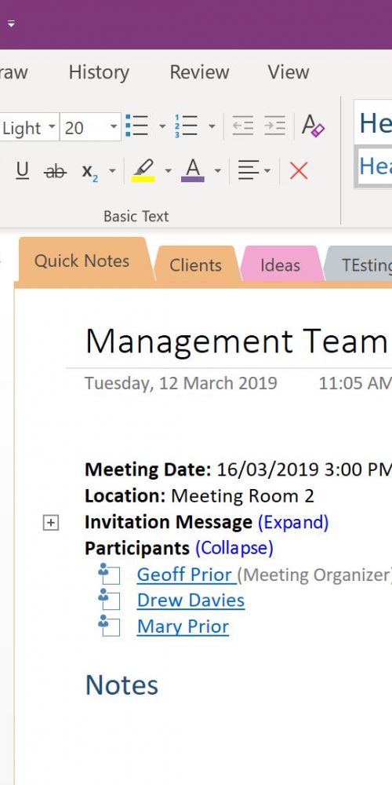Check the box next to Mary Prior
Image resolution: width=392 pixels, height=785 pixels.
coord(111,628)
